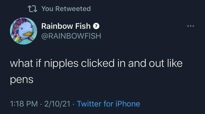Open the "Twitter for iPhone" source link
Screen dimensions: 205x114
point(108,104)
